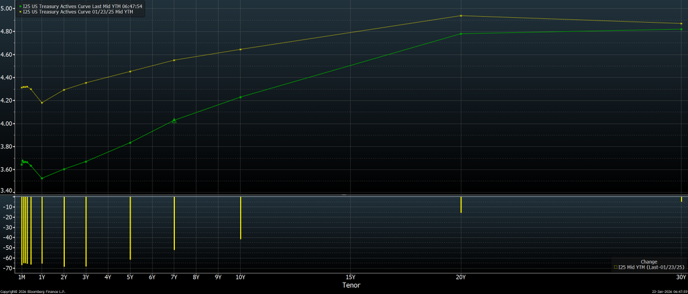Select the green curve 1Y data point

(x=42, y=178)
